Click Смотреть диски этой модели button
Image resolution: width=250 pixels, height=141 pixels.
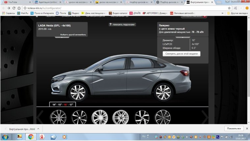181,54
